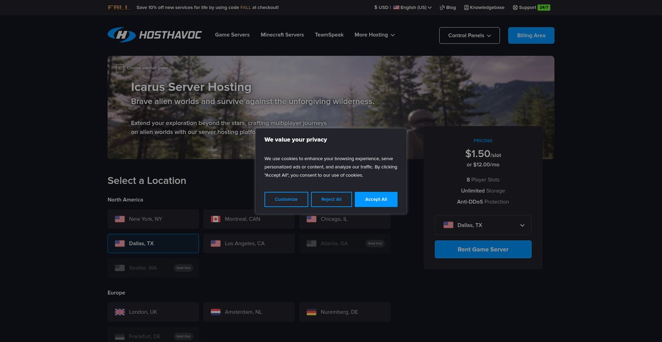Click the US flag on Los Angeles, CA
The width and height of the screenshot is (662, 342).
pyautogui.click(x=216, y=243)
